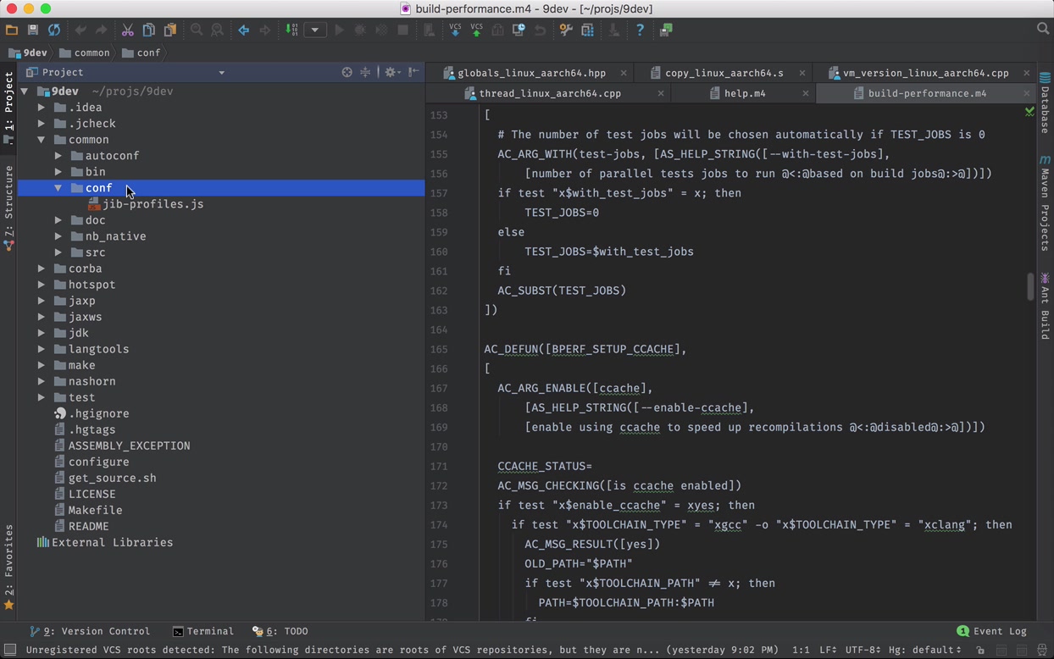The image size is (1054, 659).
Task: Navigate Back with the blue arrow
Action: [244, 30]
